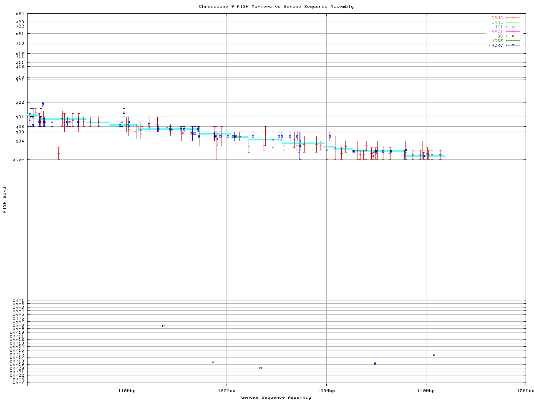
Task: Click the qter y-axis band label
Action: (19, 159)
